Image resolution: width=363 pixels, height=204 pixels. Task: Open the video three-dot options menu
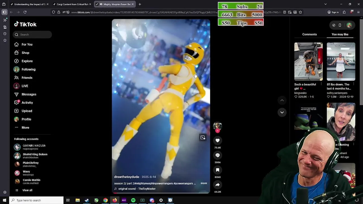[204, 25]
